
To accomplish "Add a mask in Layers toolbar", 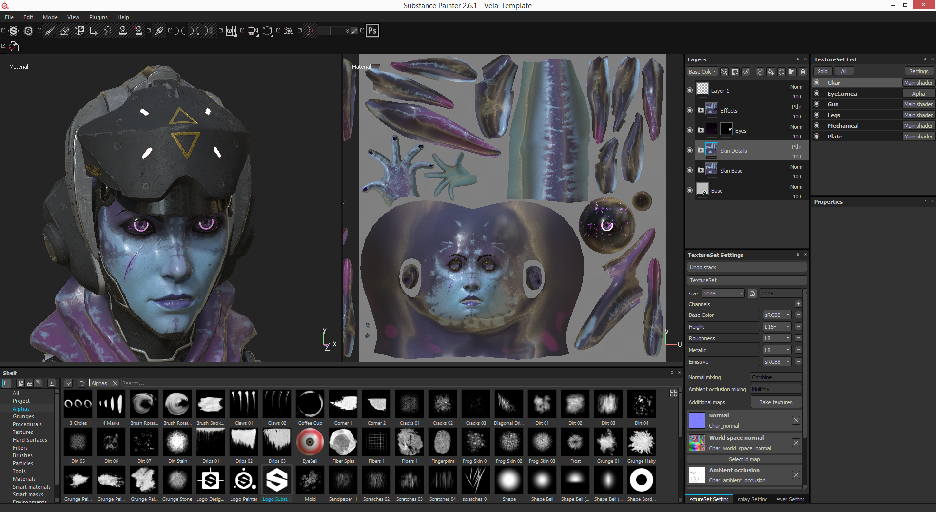I will 735,72.
